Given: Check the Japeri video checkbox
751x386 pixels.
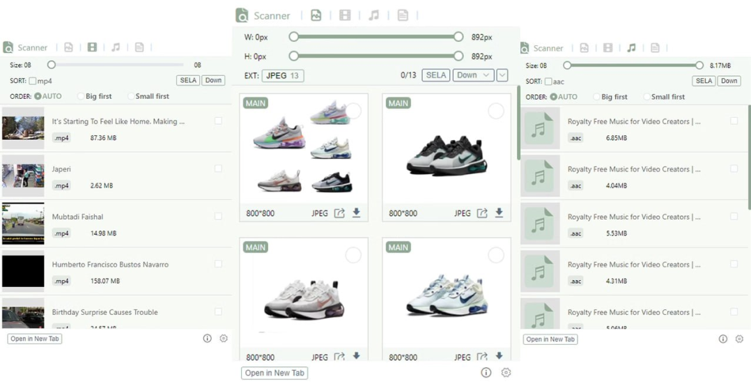Looking at the screenshot, I should point(219,168).
